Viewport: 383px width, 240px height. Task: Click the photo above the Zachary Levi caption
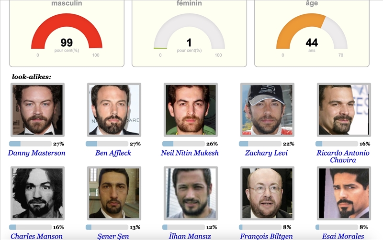[x=267, y=110]
